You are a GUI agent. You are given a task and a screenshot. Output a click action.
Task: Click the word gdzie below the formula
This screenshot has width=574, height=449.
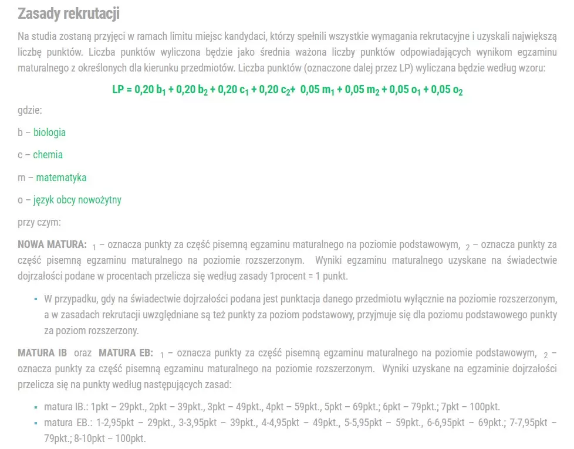click(30, 110)
